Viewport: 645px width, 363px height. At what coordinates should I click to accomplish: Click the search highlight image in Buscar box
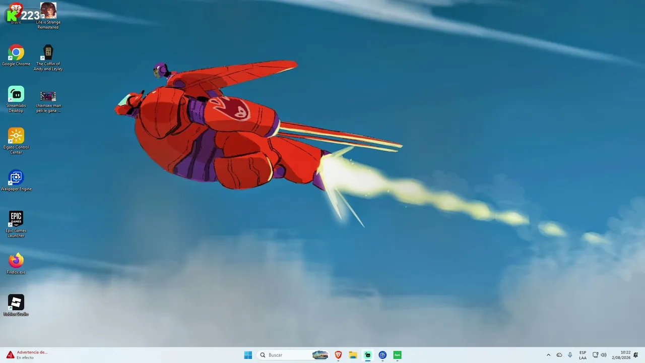320,355
